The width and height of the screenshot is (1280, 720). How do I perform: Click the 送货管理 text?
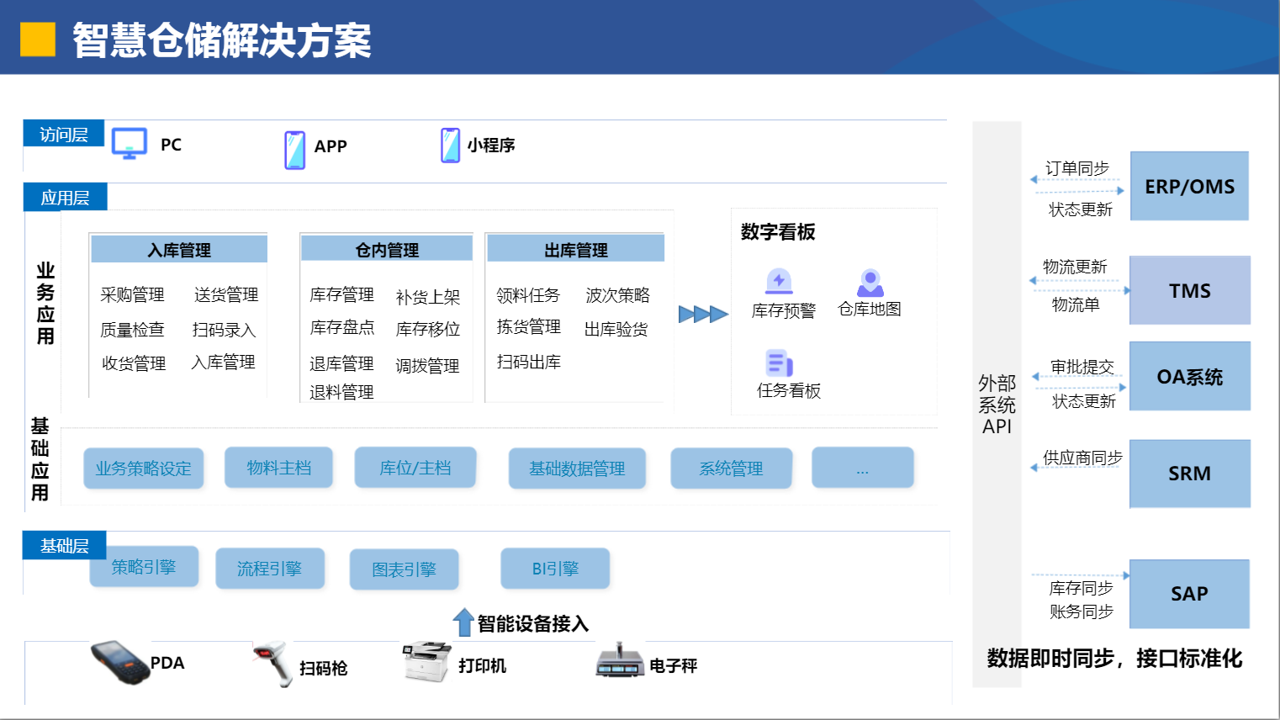[x=226, y=294]
